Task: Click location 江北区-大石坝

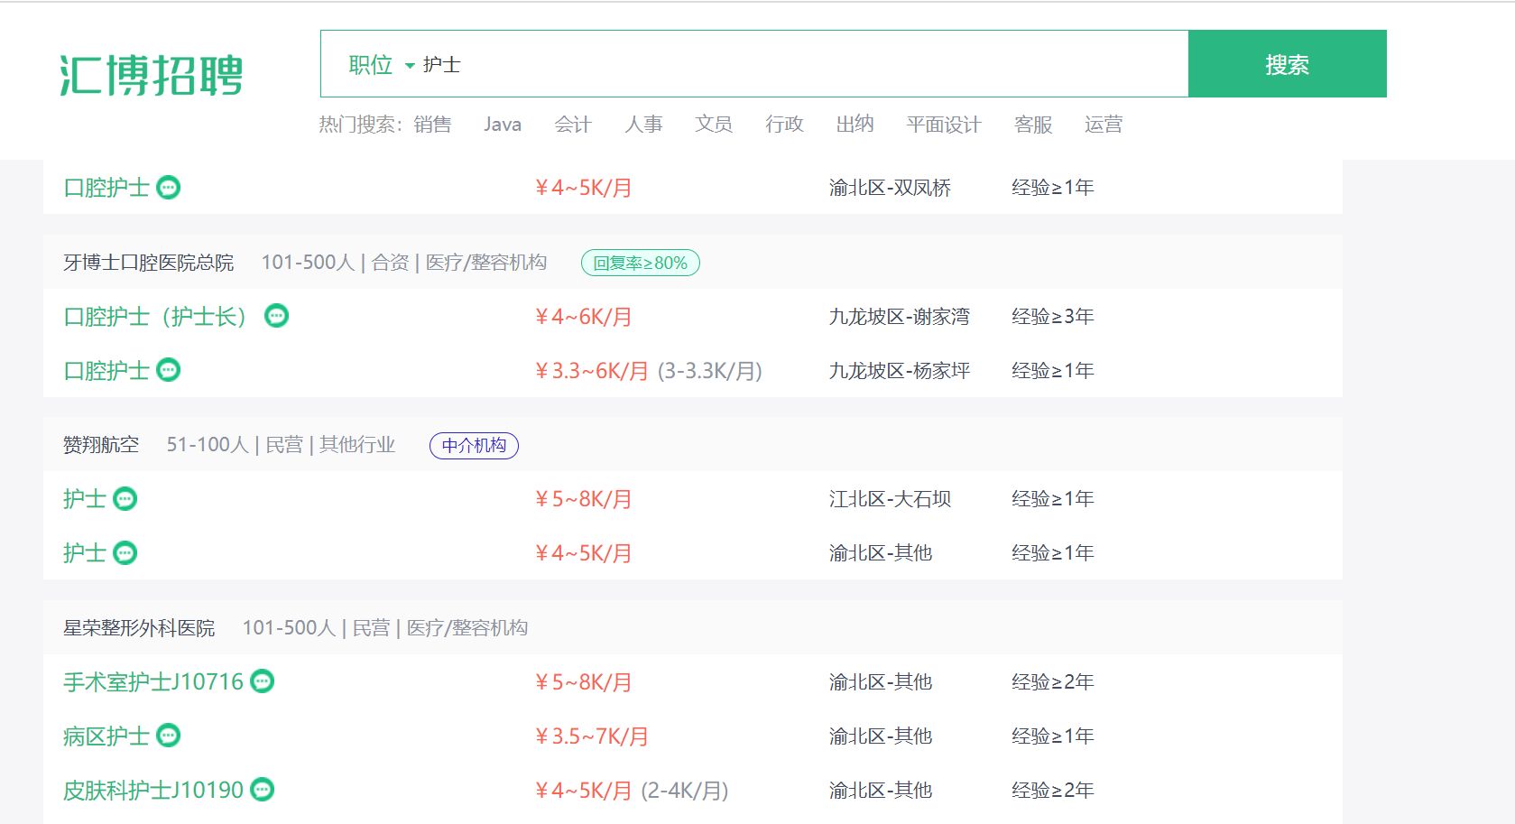Action: coord(891,499)
